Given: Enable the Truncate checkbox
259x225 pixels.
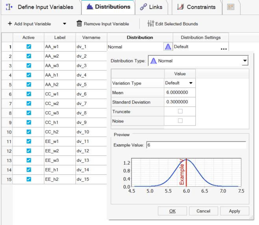Looking at the screenshot, I should (180, 112).
